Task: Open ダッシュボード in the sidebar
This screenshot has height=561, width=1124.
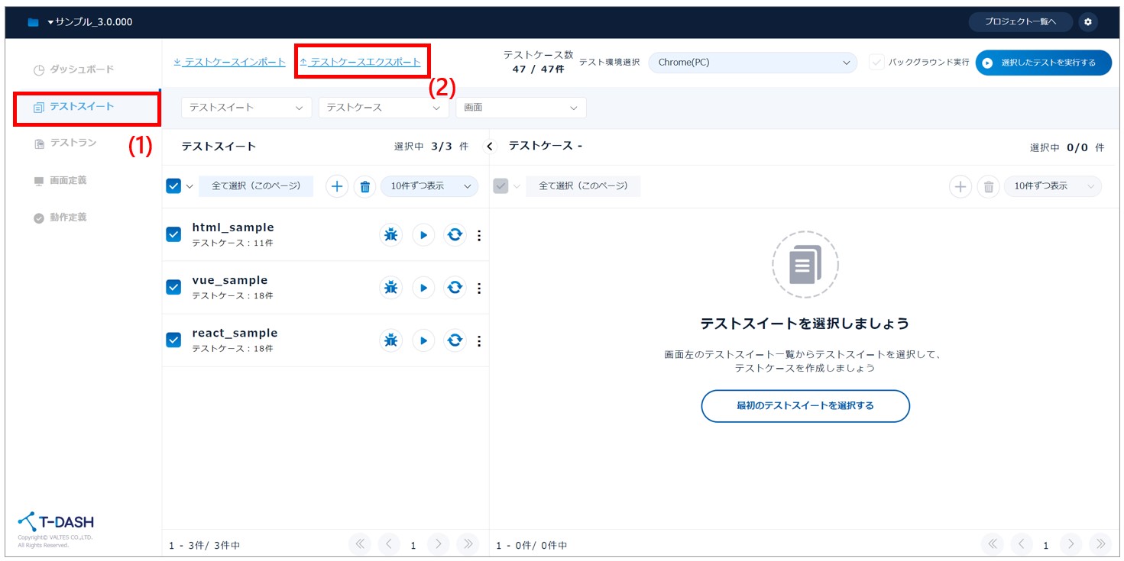Action: [81, 69]
